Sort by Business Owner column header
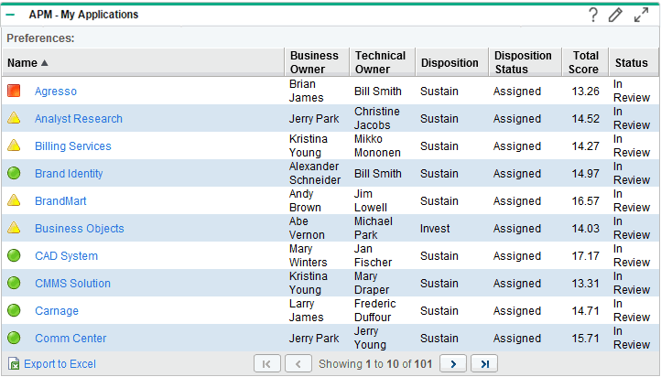The image size is (661, 377). click(314, 63)
